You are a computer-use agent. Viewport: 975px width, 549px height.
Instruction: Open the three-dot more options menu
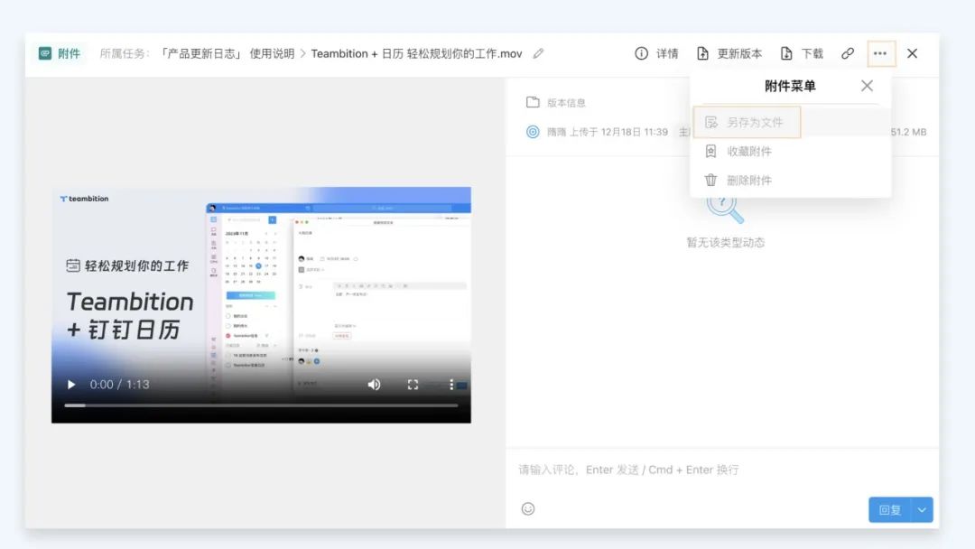coord(880,54)
